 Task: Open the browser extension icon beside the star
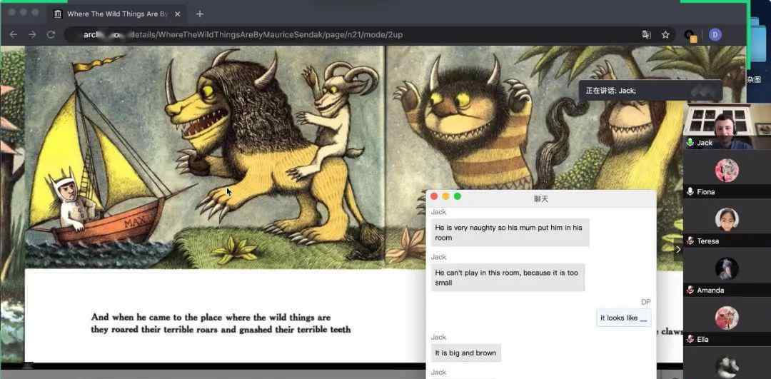click(x=690, y=35)
